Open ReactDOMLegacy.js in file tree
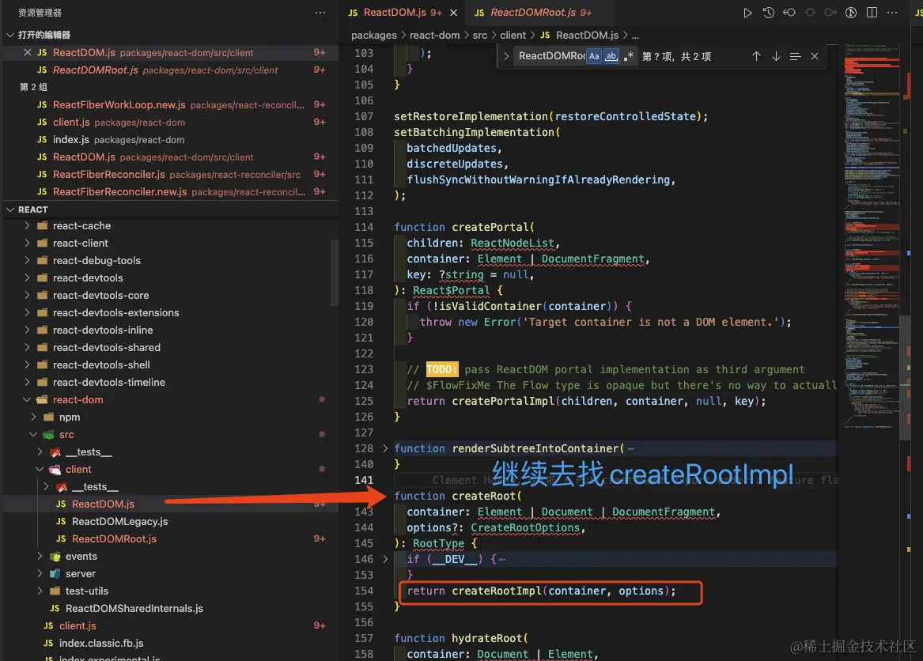 click(x=169, y=522)
